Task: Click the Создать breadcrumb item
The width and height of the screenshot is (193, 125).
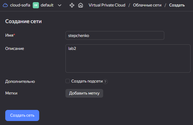Action: 177,5
